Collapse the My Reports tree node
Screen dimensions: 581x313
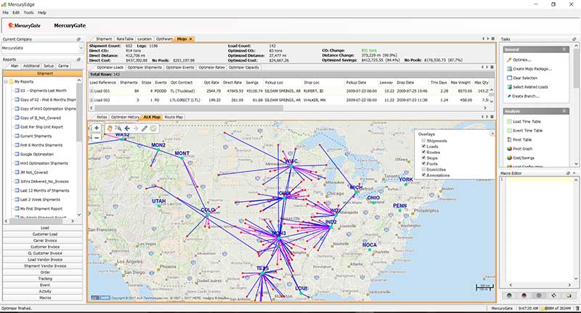point(6,81)
